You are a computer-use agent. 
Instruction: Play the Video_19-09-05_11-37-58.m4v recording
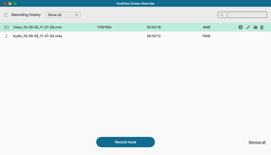point(241,27)
